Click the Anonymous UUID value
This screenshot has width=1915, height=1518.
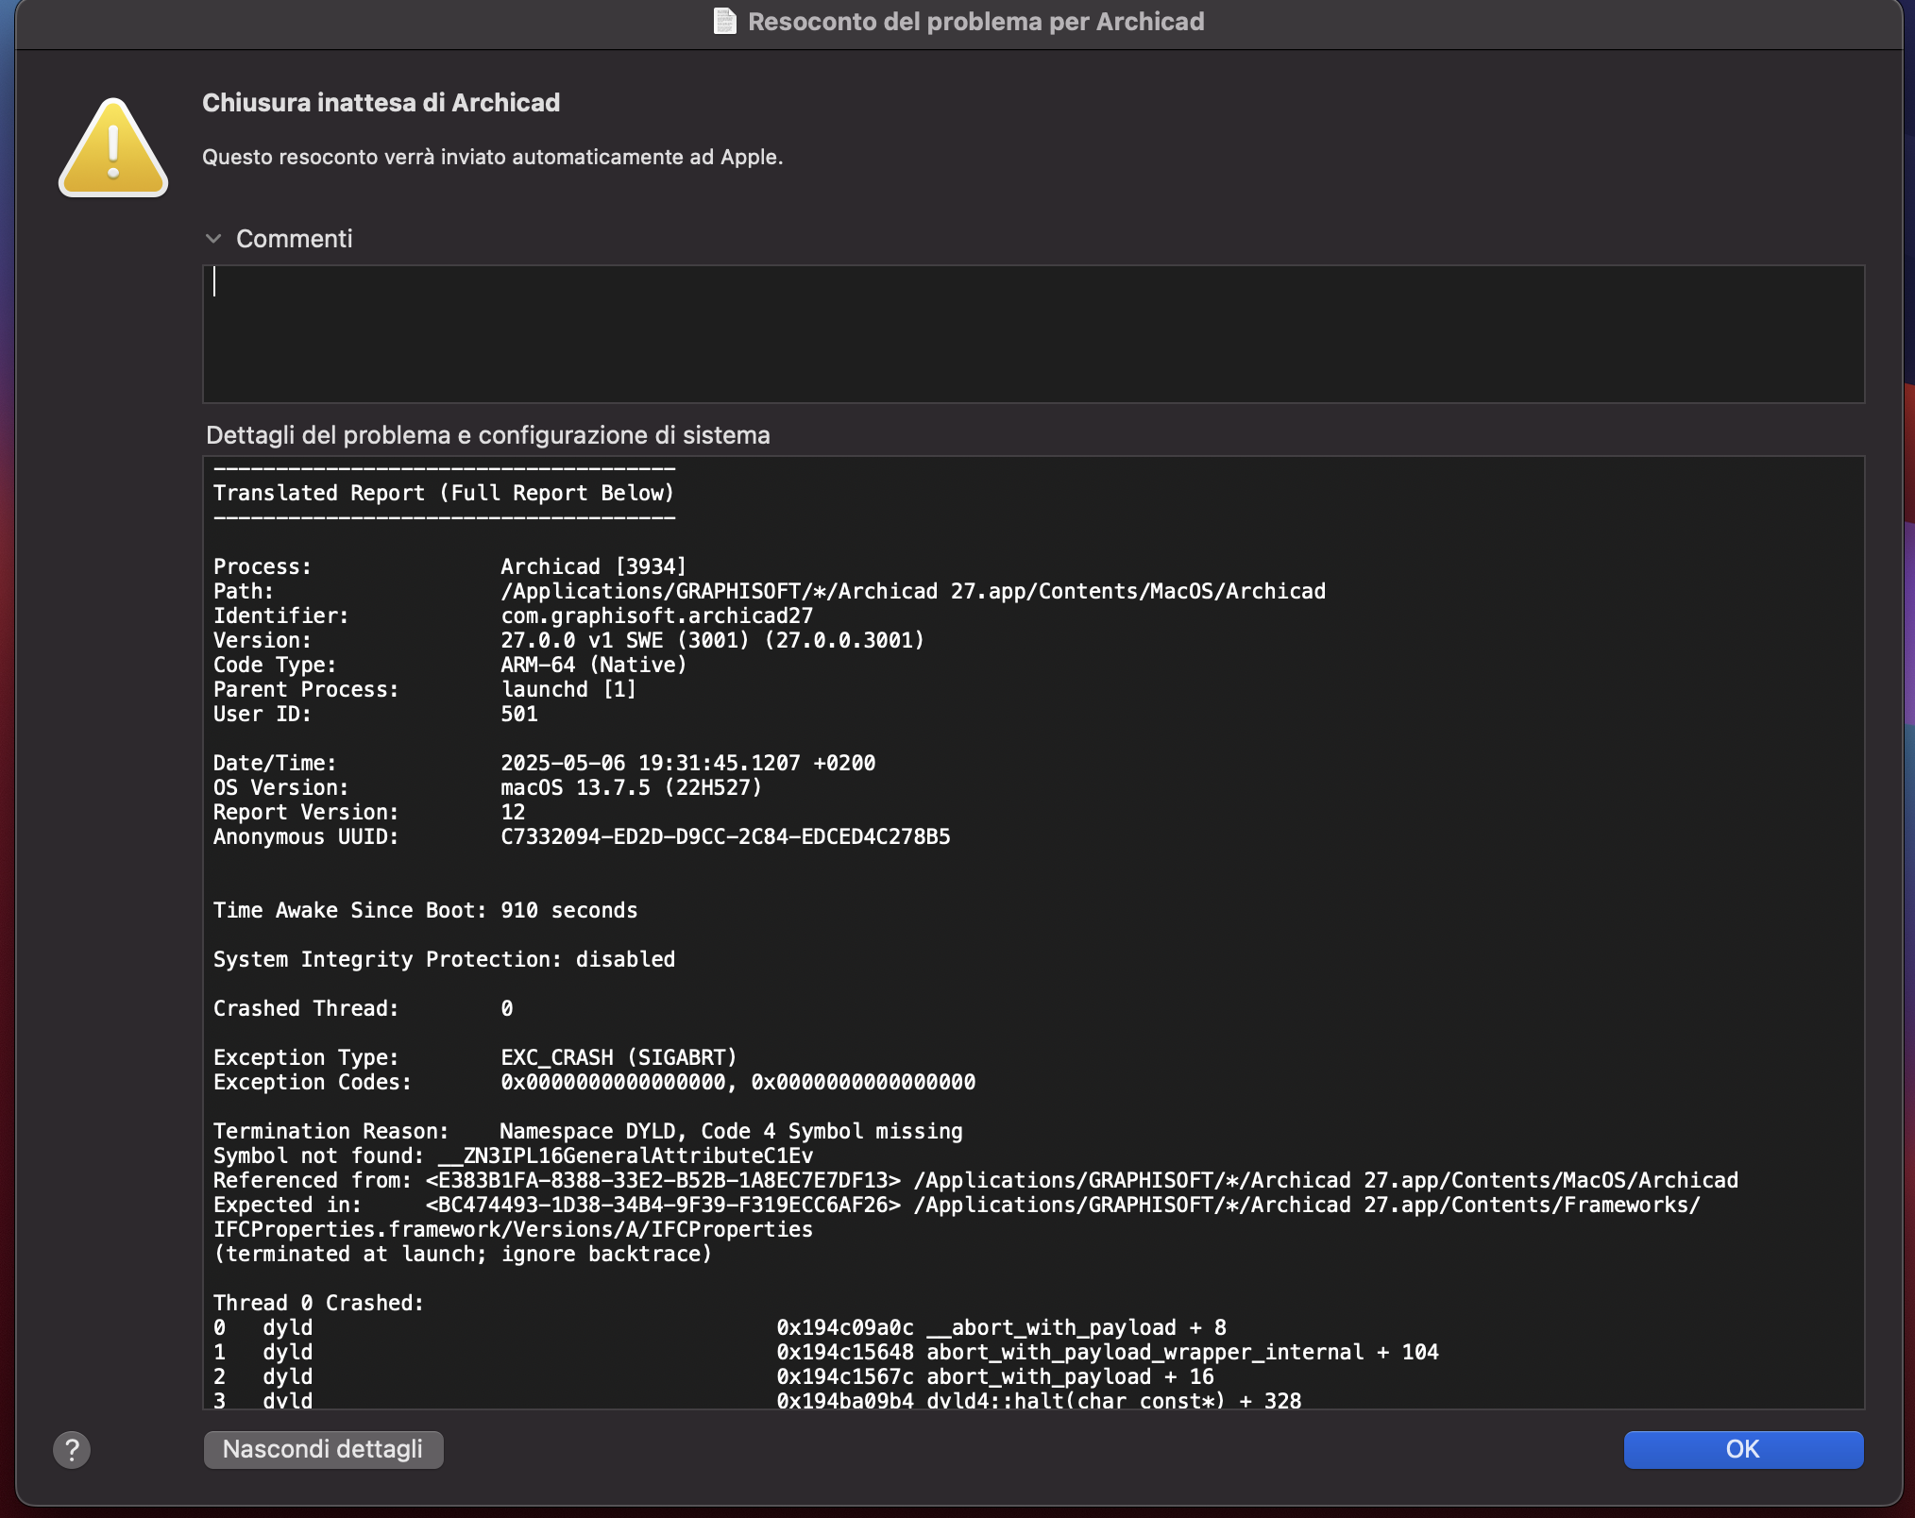tap(725, 836)
